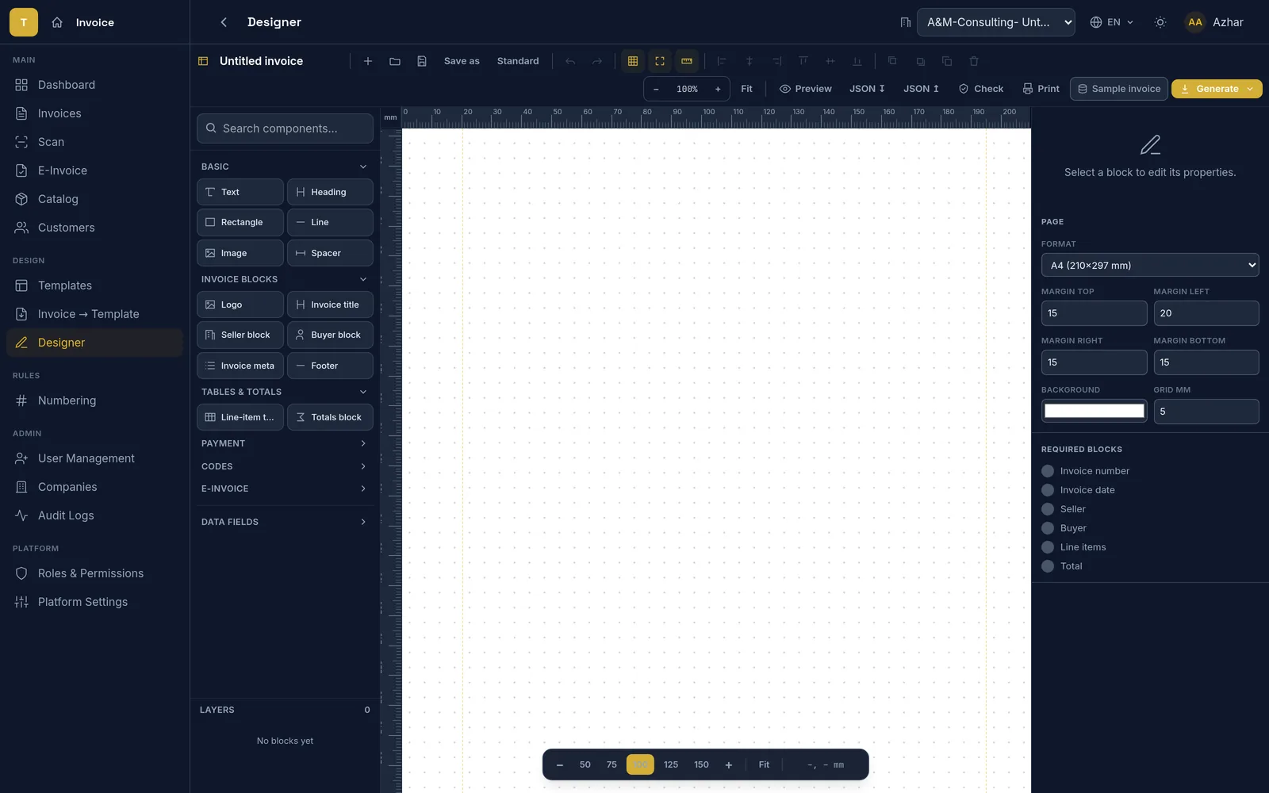Image resolution: width=1269 pixels, height=793 pixels.
Task: Open the A&M-Consulting company dropdown
Action: pos(996,22)
